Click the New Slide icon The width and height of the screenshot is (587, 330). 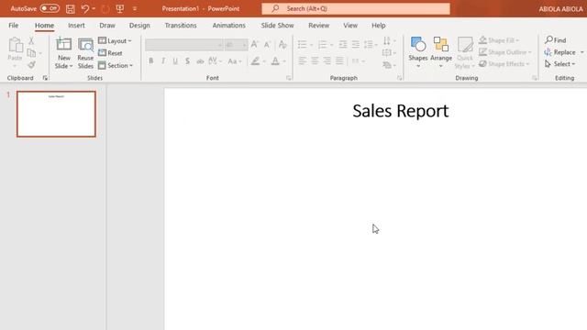(63, 44)
